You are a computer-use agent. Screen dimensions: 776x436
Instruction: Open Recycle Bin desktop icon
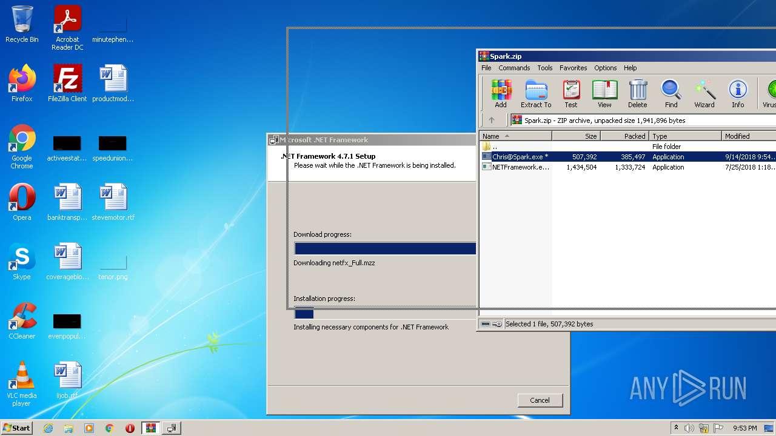(22, 24)
